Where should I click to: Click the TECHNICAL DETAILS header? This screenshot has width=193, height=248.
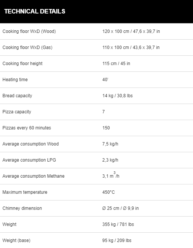coord(35,11)
